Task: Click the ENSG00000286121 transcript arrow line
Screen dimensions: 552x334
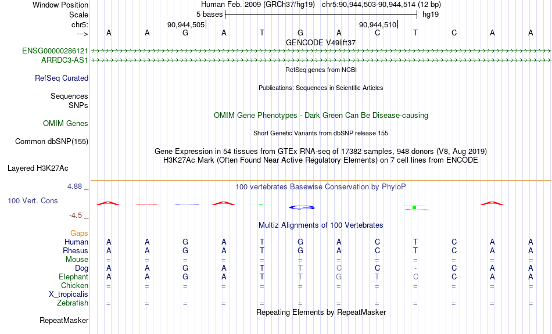Action: click(321, 51)
